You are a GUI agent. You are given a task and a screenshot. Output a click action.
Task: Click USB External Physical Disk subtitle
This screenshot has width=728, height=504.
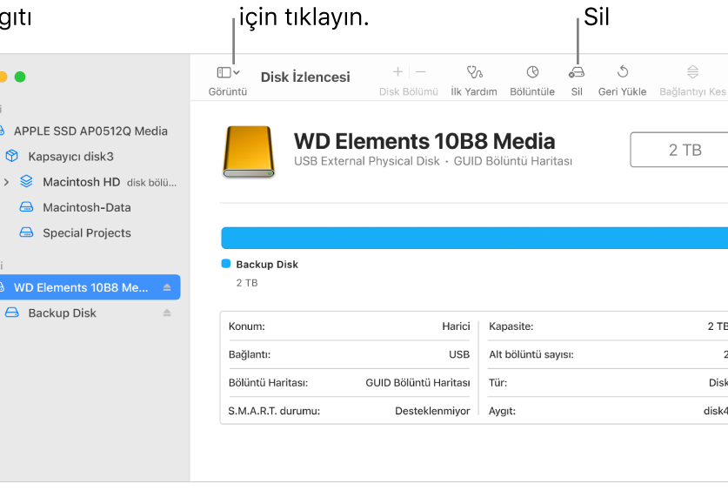367,161
